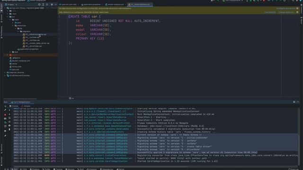Click the scroll down arrow in console toolbar
The width and height of the screenshot is (303, 170).
click(x=9, y=114)
